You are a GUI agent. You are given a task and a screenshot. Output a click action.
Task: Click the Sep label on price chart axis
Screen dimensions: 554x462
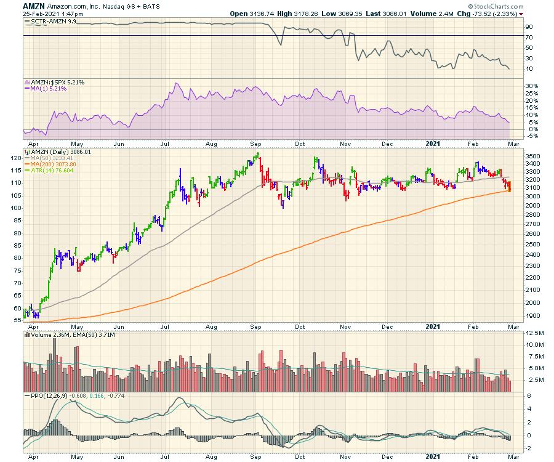tap(255, 326)
